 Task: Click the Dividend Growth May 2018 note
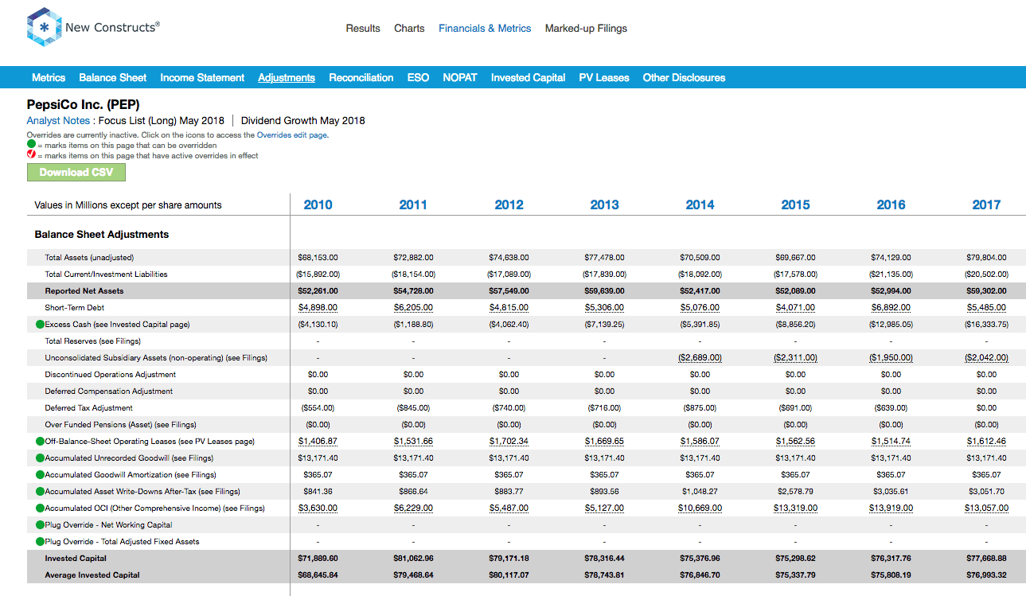click(x=303, y=121)
